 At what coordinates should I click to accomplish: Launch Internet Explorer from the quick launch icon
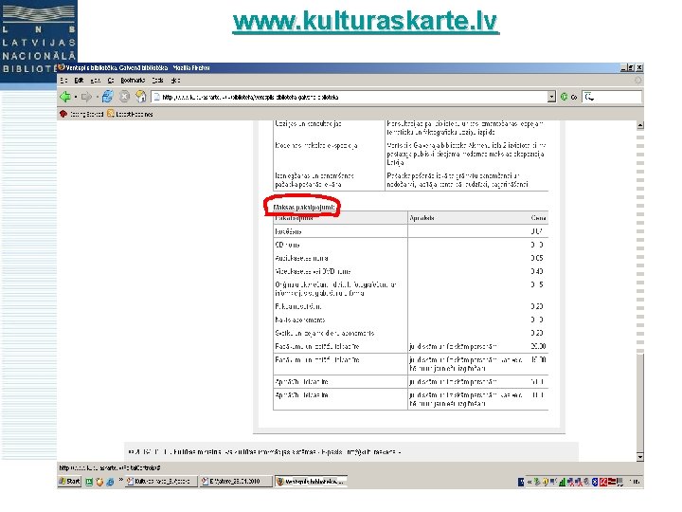point(110,482)
